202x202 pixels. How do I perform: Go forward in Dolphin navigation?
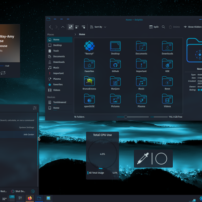coord(57,27)
